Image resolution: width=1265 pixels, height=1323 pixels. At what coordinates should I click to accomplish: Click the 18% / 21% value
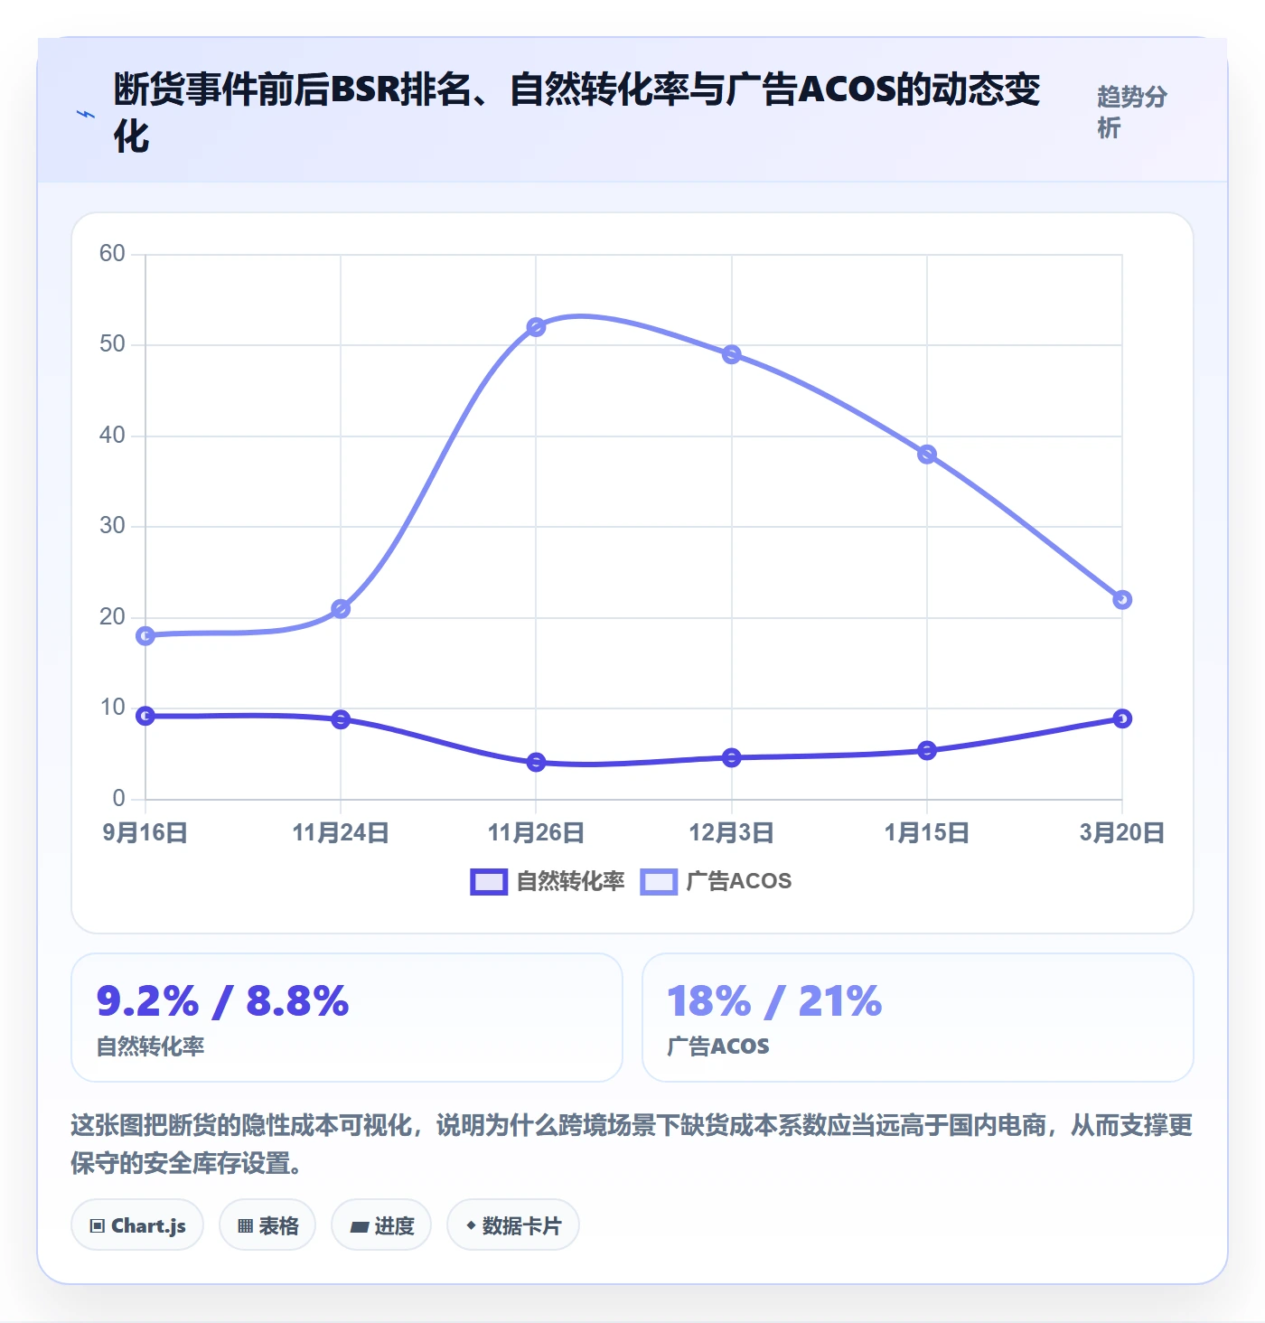point(774,1001)
